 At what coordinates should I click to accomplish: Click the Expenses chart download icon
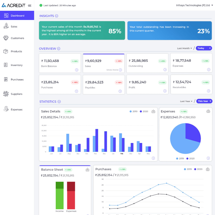coord(208,111)
